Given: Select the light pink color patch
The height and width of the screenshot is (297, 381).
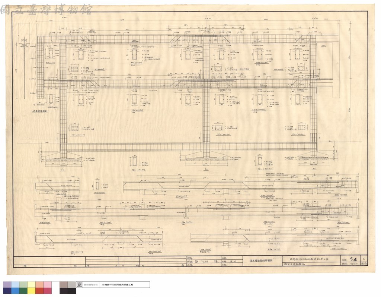Looking at the screenshot, I should point(47,285).
